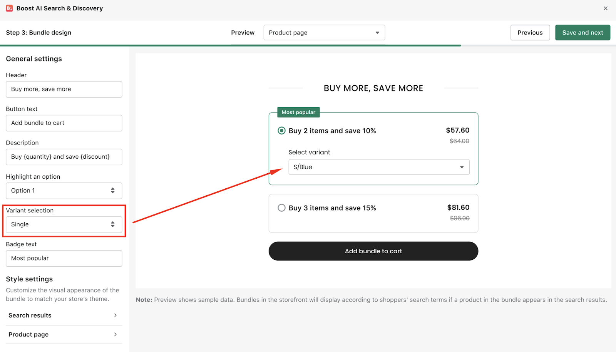Click the chevron next to Product page style setting
The image size is (616, 352).
[x=115, y=334]
